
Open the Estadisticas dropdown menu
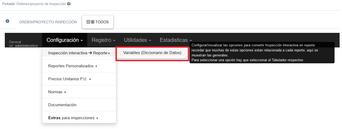coord(176,40)
